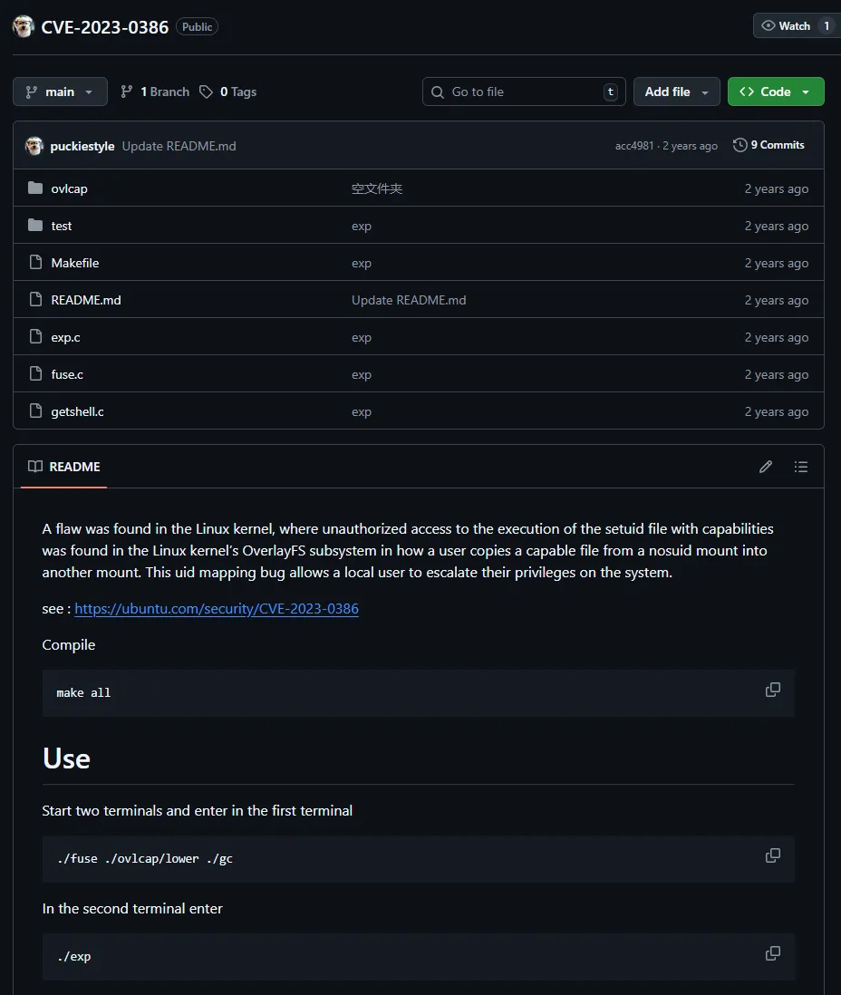Open the exp.c file
Viewport: 841px width, 995px height.
coord(65,337)
